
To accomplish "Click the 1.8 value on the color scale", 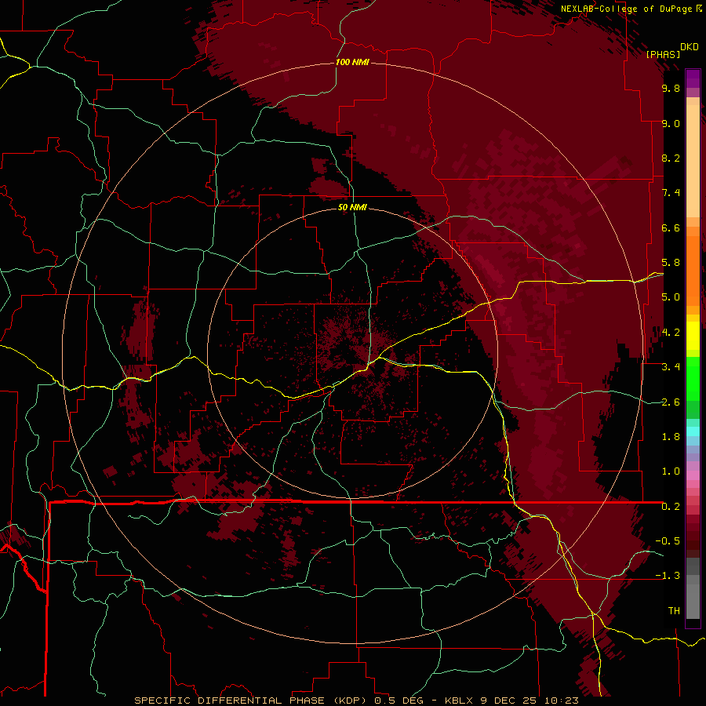I will 671,437.
